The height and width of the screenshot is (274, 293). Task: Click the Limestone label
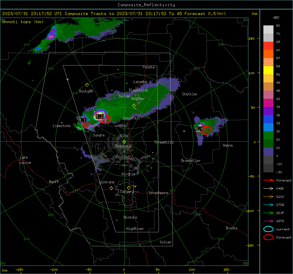[x=62, y=126]
